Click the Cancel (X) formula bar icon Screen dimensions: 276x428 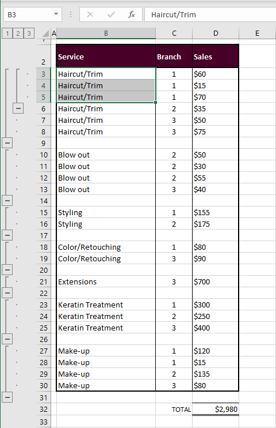point(90,14)
